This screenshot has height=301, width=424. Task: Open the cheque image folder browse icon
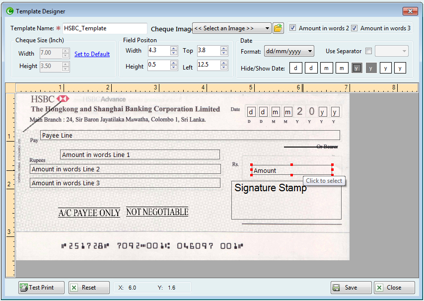278,28
